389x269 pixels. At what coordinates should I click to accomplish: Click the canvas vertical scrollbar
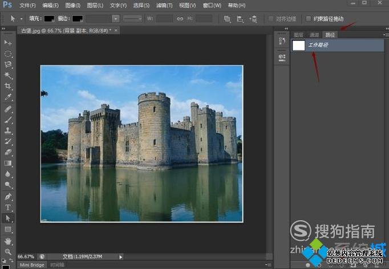(x=269, y=144)
